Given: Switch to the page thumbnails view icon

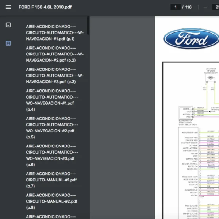Looking at the screenshot, I should (x=8, y=25).
